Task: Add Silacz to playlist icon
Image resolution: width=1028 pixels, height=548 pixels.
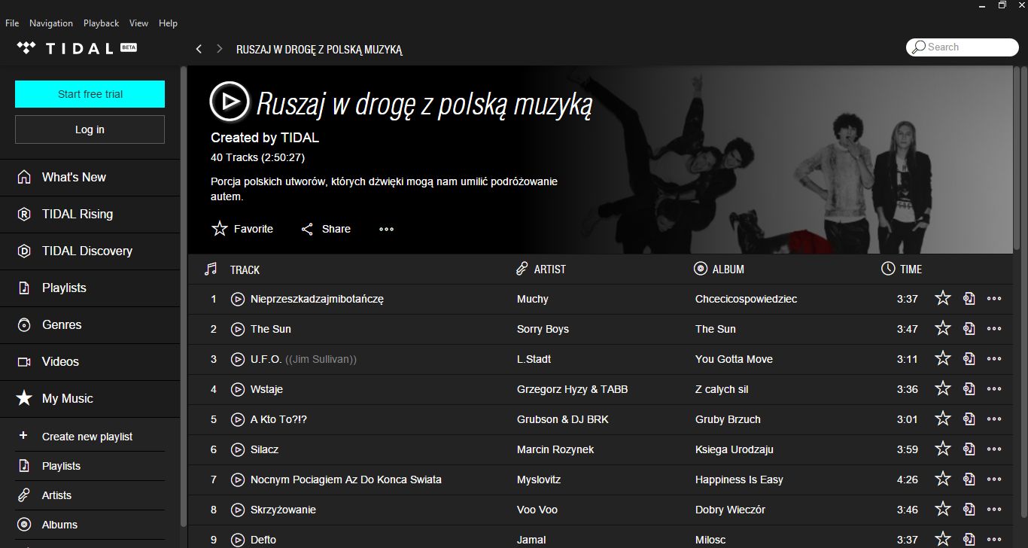Action: tap(969, 449)
